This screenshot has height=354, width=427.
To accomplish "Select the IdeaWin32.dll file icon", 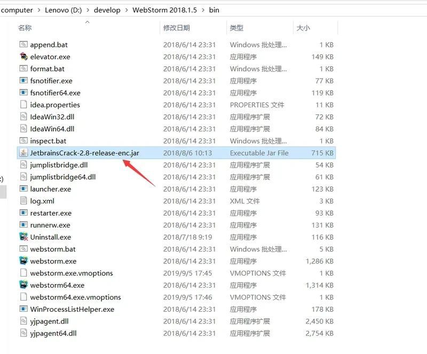I will click(23, 117).
